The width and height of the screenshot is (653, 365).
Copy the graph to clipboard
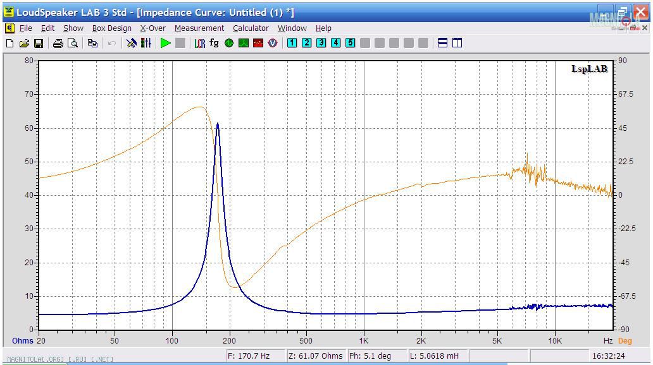coord(92,43)
